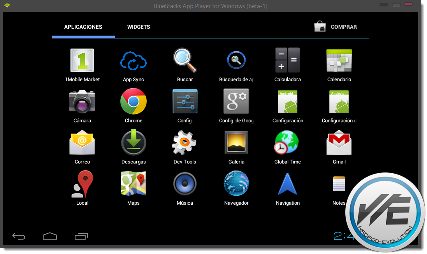Launch the Calculadora app

point(288,60)
